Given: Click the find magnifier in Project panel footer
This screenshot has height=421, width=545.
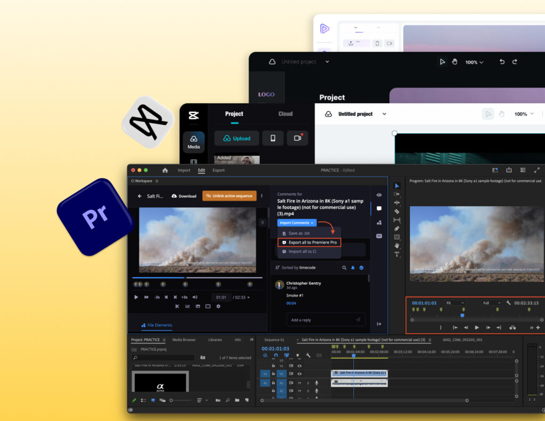Looking at the screenshot, I should (x=228, y=400).
